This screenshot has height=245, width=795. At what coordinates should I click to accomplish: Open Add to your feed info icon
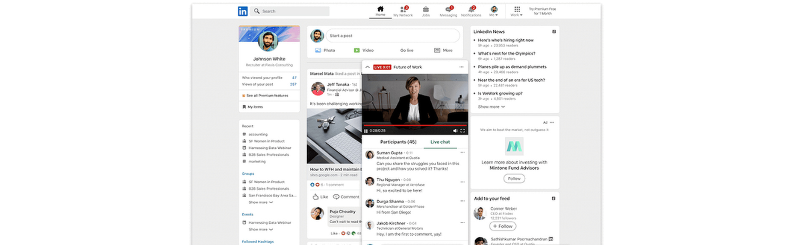coord(554,199)
